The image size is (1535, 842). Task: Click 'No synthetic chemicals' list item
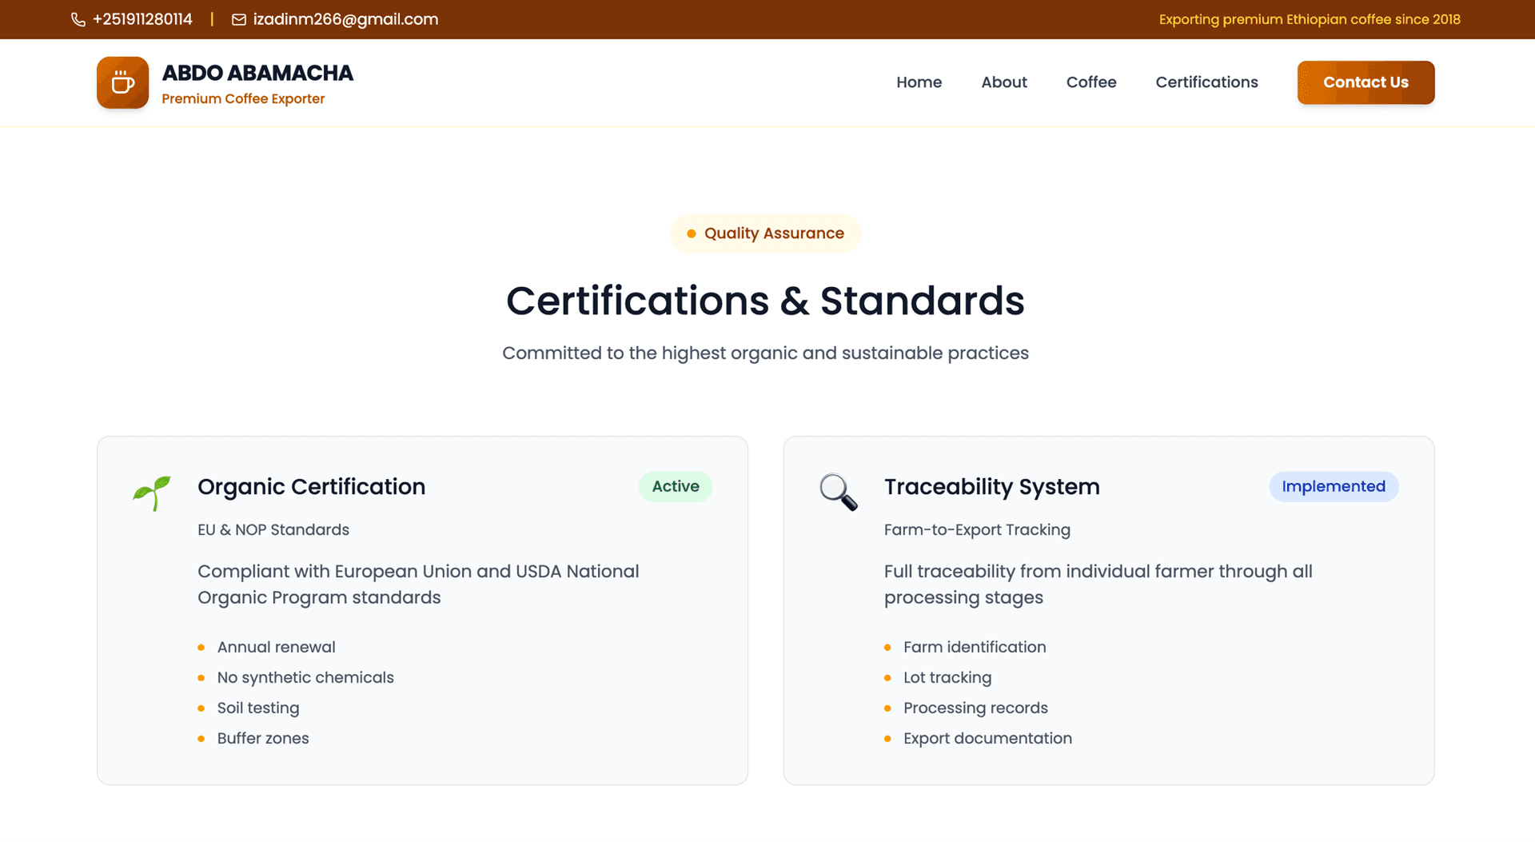click(305, 677)
